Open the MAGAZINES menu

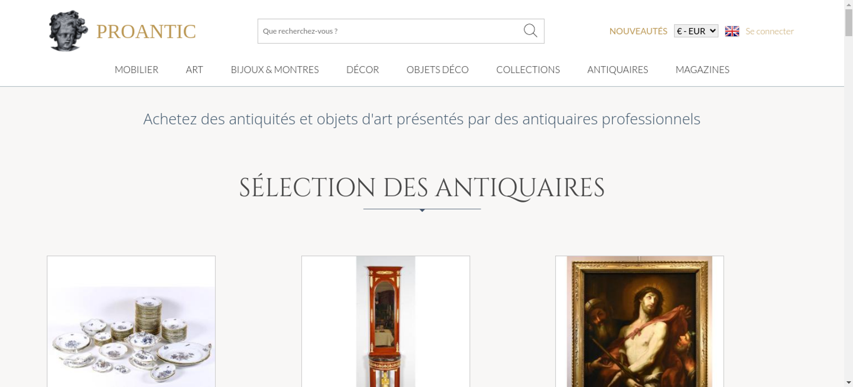(702, 69)
